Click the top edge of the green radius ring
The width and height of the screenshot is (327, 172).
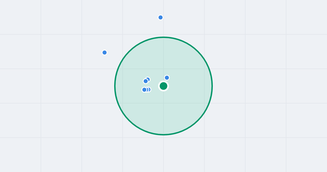(163, 37)
